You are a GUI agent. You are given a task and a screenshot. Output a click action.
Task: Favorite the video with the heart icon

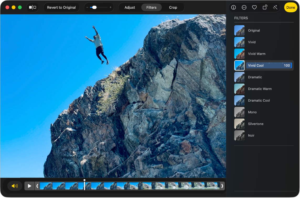(254, 7)
